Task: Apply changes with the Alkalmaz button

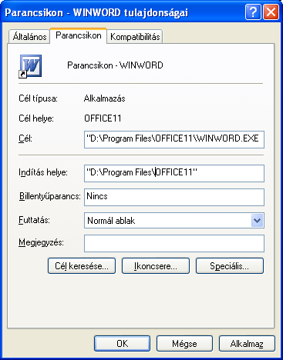Action: (247, 344)
